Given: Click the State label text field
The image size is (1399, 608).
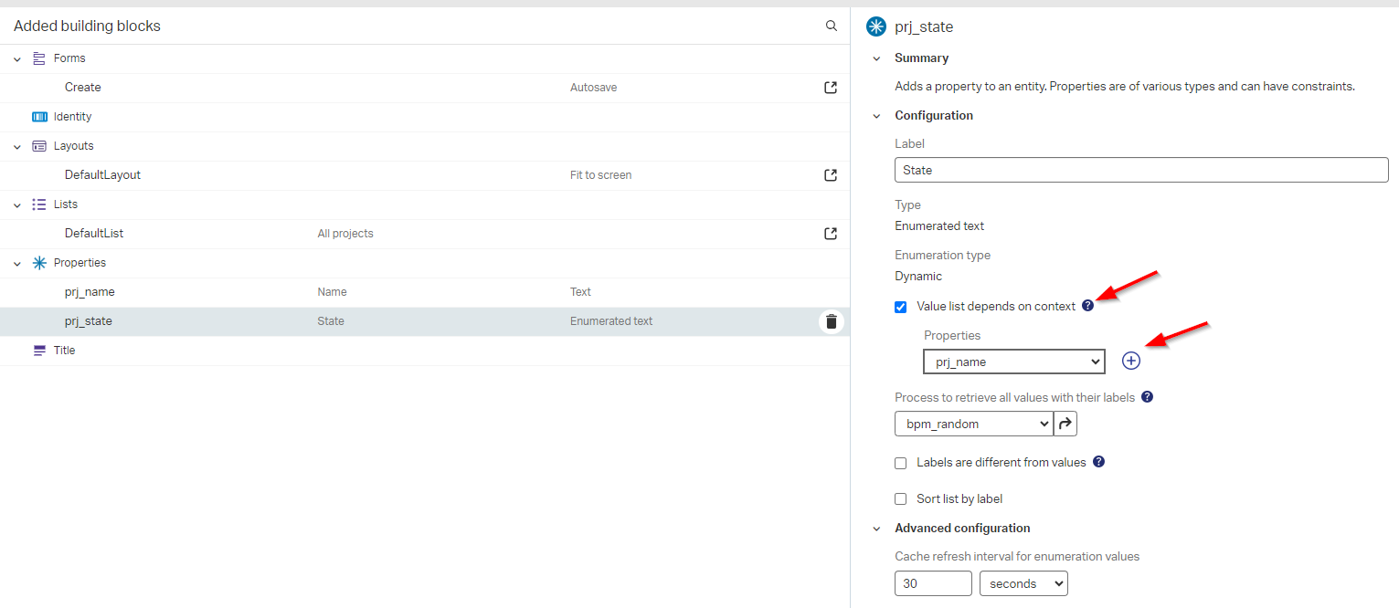Looking at the screenshot, I should click(x=1140, y=170).
